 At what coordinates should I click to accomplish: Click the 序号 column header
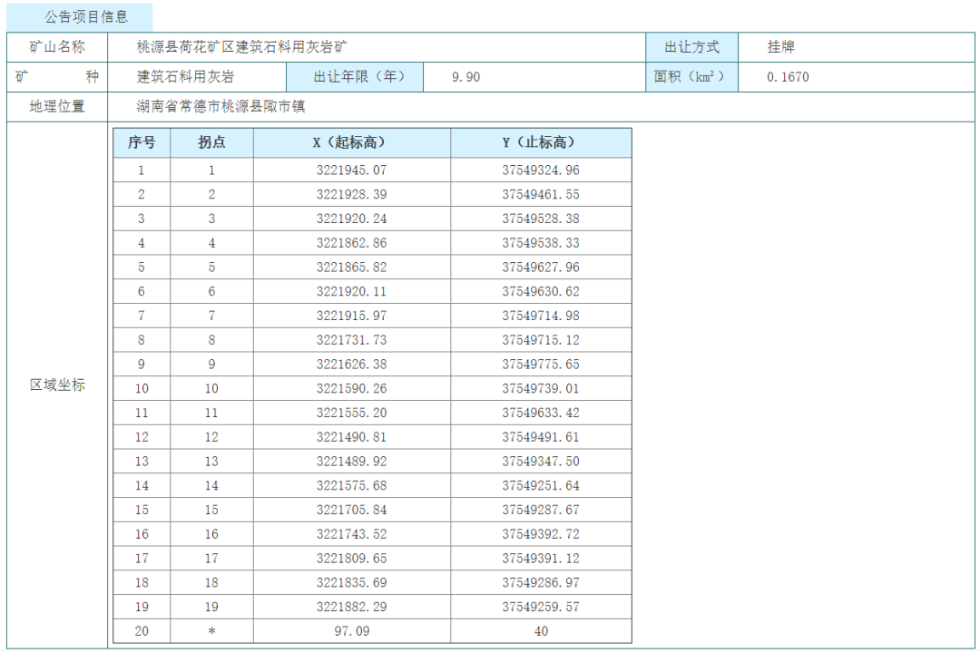click(142, 142)
